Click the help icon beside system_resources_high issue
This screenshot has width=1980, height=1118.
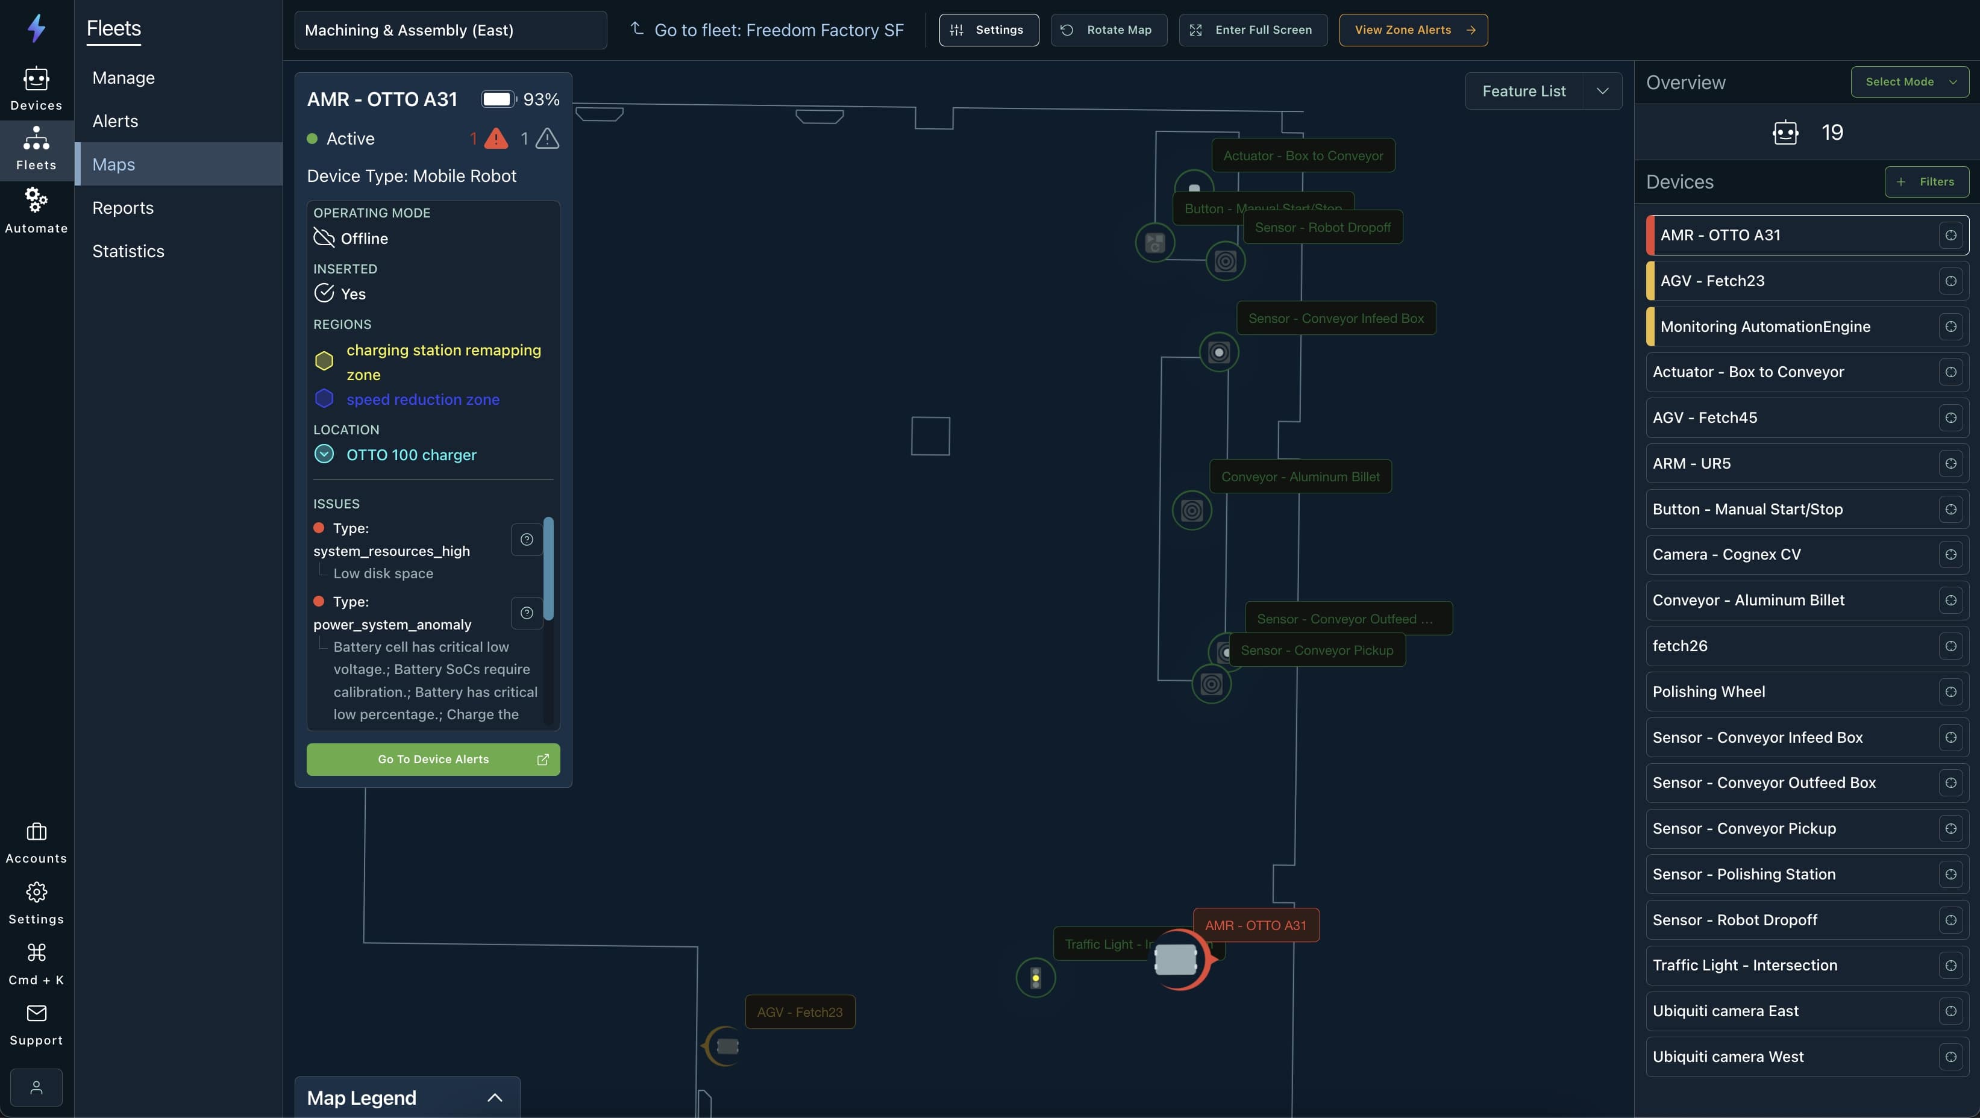click(527, 539)
